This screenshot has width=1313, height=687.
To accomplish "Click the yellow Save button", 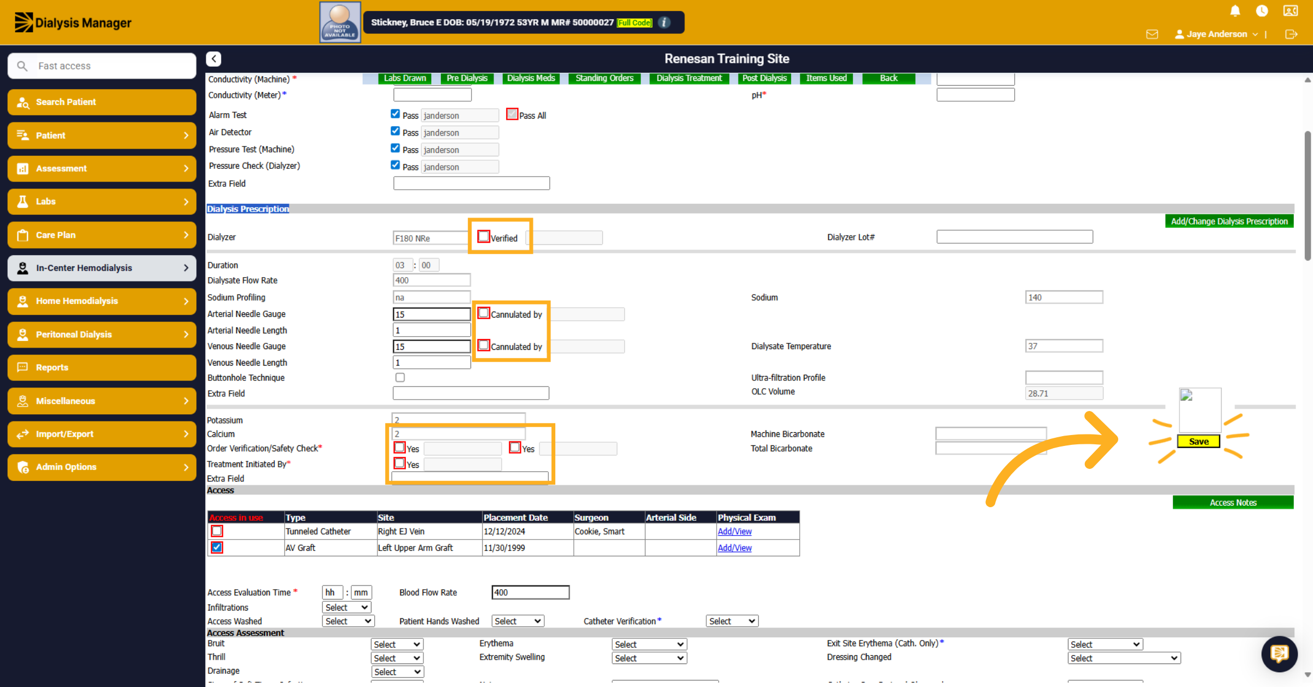I will tap(1198, 442).
